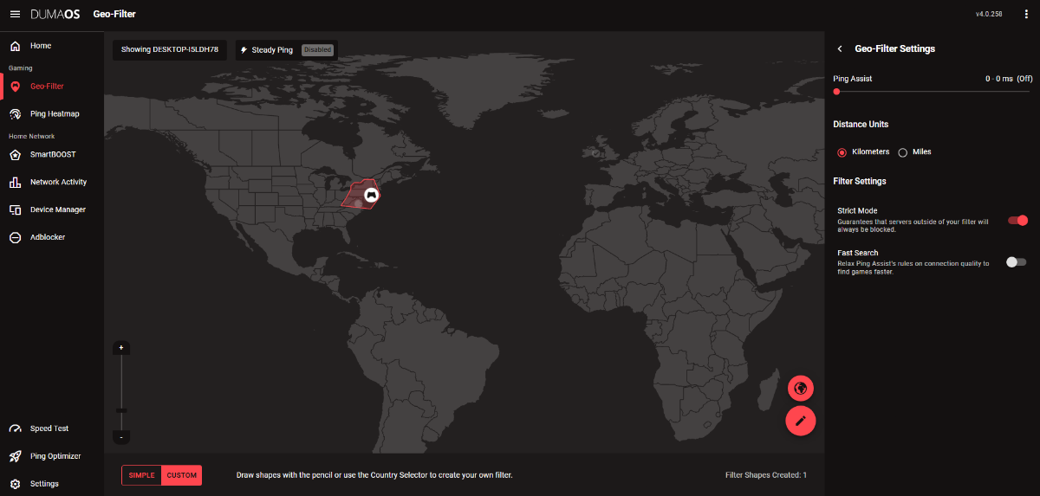Viewport: 1040px width, 496px height.
Task: Zoom in the map with plus button
Action: (121, 348)
